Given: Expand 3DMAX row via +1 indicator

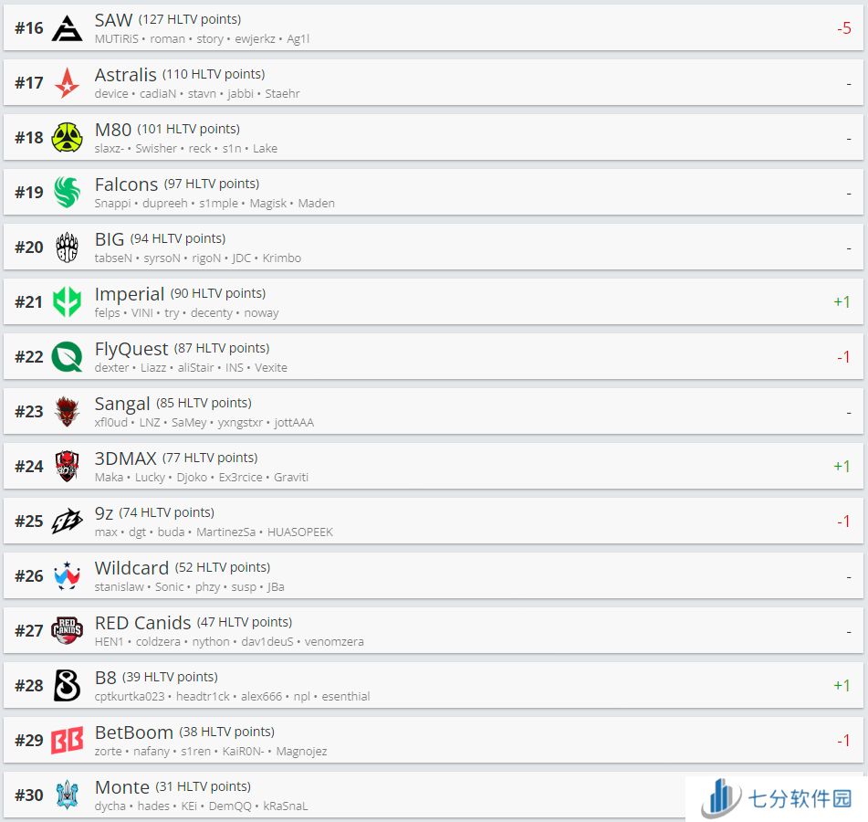Looking at the screenshot, I should pyautogui.click(x=842, y=467).
